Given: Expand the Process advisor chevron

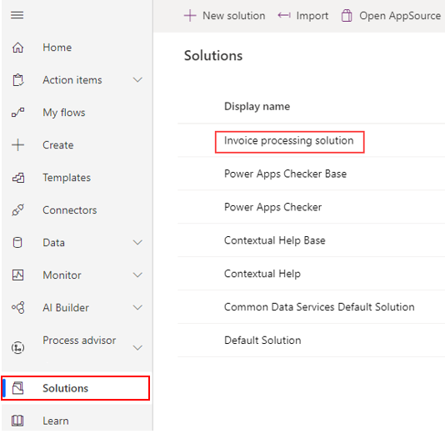Looking at the screenshot, I should [137, 347].
